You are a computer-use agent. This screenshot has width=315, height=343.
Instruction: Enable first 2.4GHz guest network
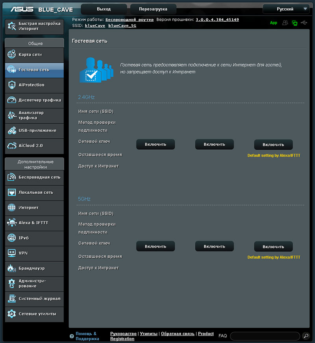click(156, 144)
